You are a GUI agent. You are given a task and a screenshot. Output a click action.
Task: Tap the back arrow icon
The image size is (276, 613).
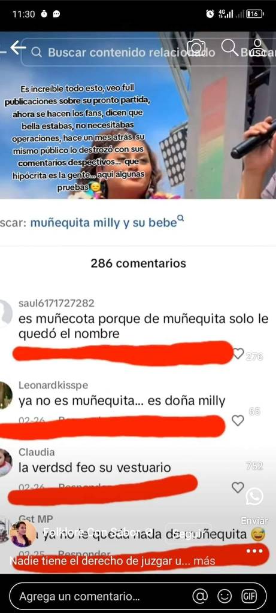[x=17, y=48]
